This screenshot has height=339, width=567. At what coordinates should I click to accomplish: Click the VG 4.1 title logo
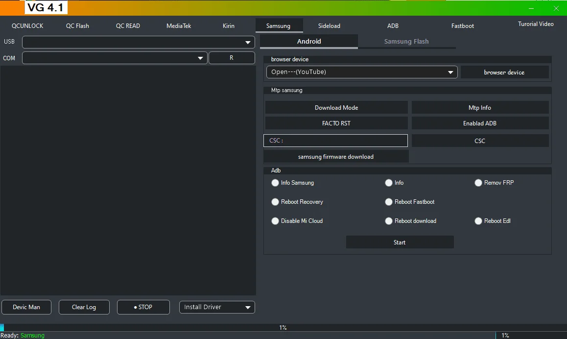tap(46, 7)
